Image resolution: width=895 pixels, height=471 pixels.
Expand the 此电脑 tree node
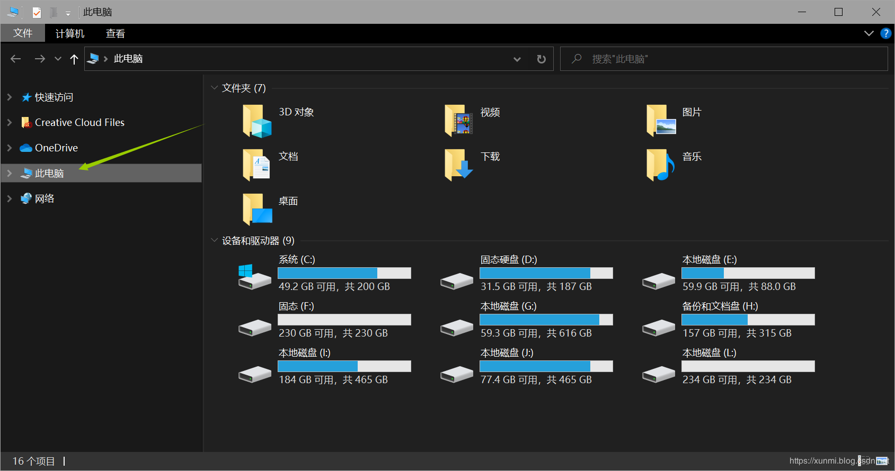point(10,173)
